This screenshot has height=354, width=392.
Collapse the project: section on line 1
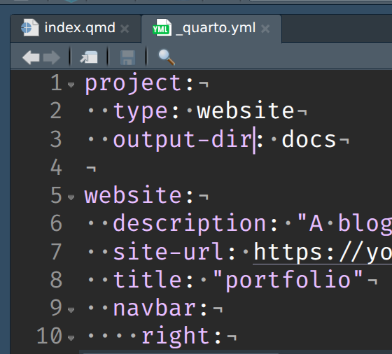pyautogui.click(x=71, y=85)
